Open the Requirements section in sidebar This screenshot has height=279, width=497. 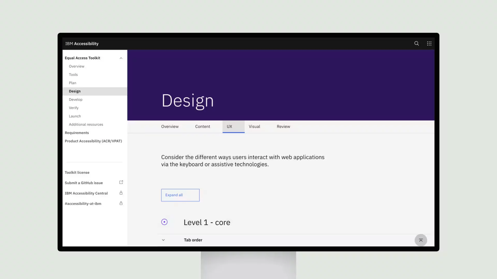pyautogui.click(x=77, y=133)
